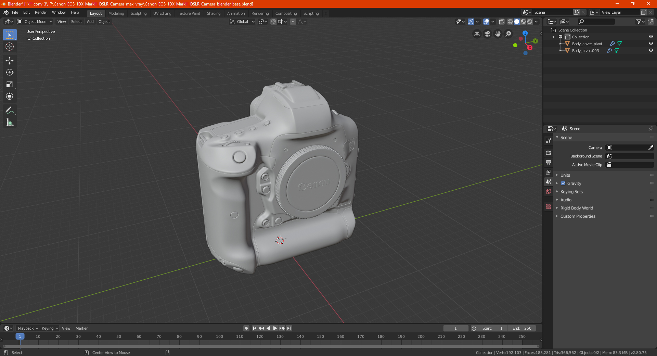Select rendered viewport shading
657x356 pixels.
click(x=530, y=22)
